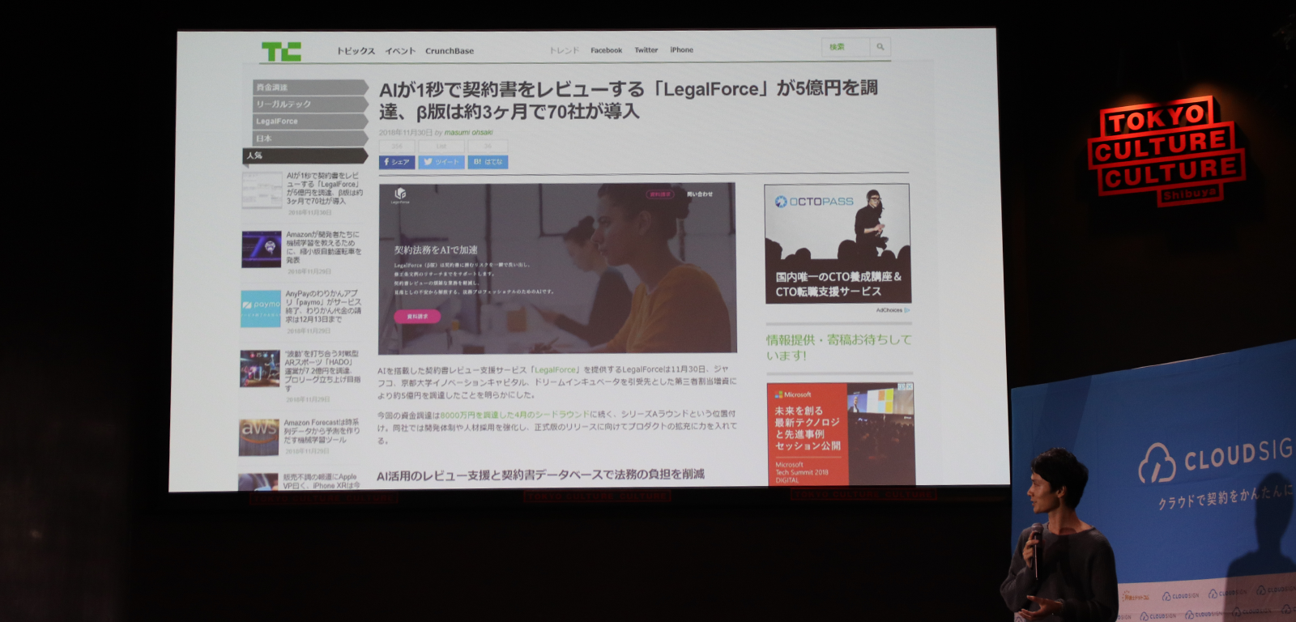
Task: Select the Facebook trend link
Action: (x=606, y=50)
